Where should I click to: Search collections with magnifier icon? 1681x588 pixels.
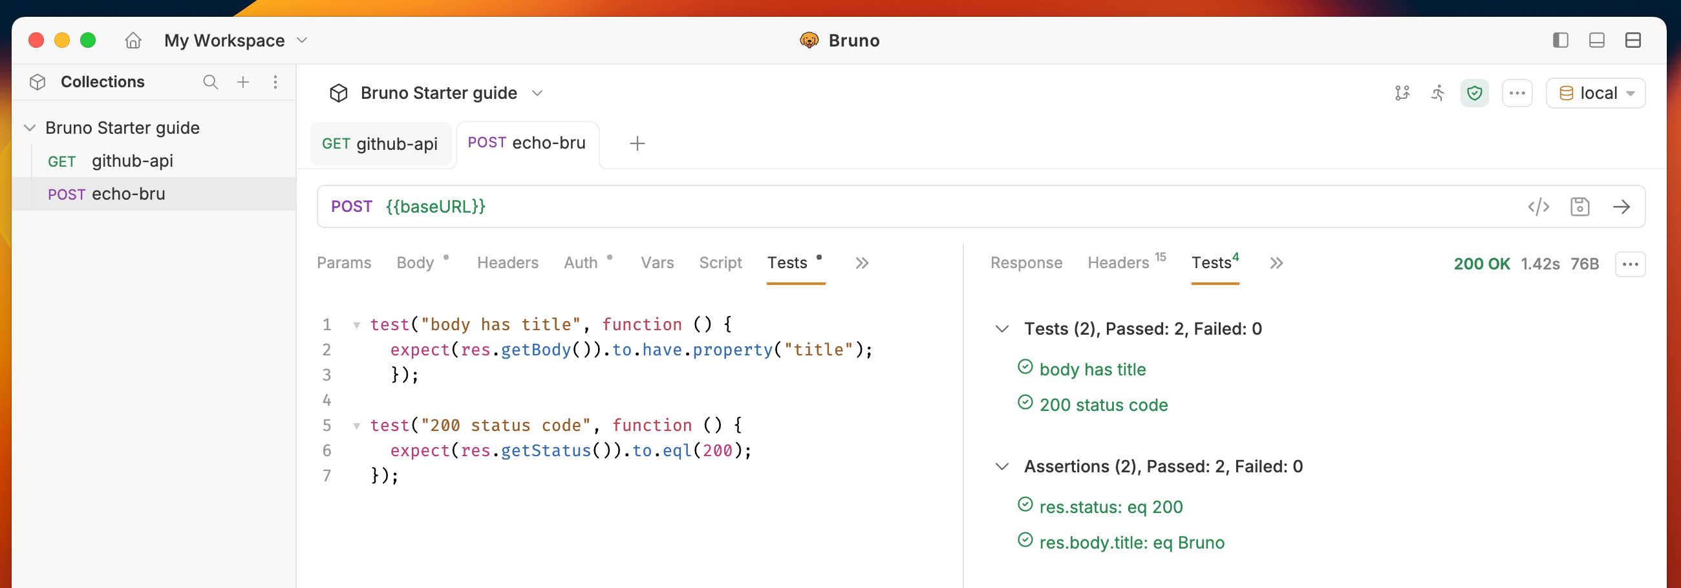[x=210, y=82]
